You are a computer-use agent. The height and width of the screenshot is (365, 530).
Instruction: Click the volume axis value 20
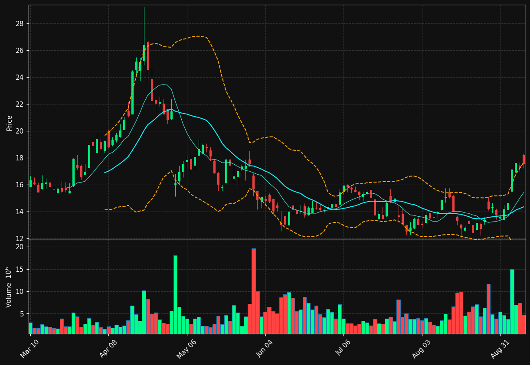(20, 247)
